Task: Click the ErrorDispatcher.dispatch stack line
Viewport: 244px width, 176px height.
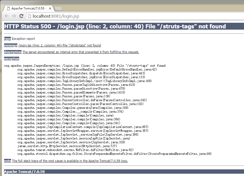Action: tap(81, 73)
